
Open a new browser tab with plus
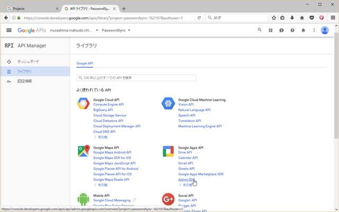[x=123, y=8]
